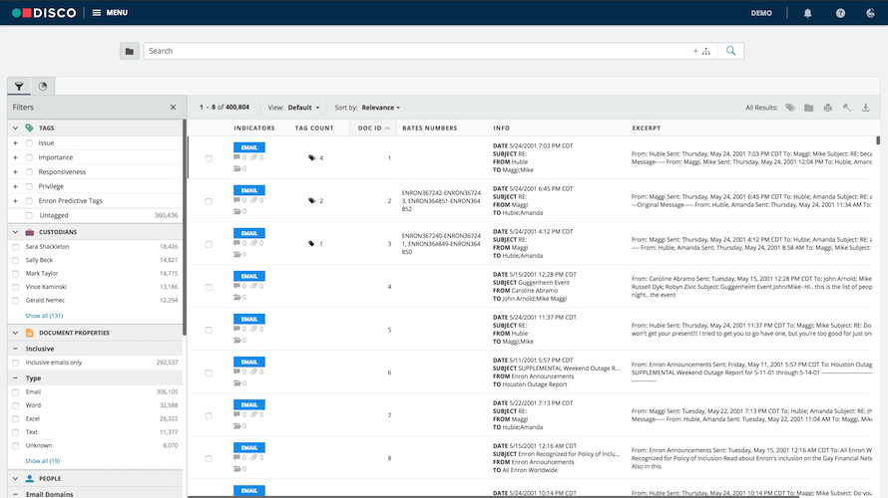Expand Enron Predictive Tags group
Viewport: 888px width, 498px height.
15,200
